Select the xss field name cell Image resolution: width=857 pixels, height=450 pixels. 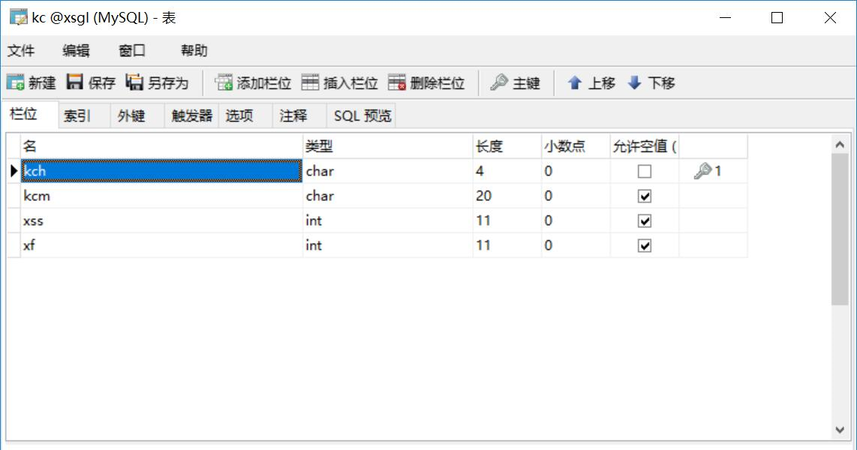(x=162, y=220)
